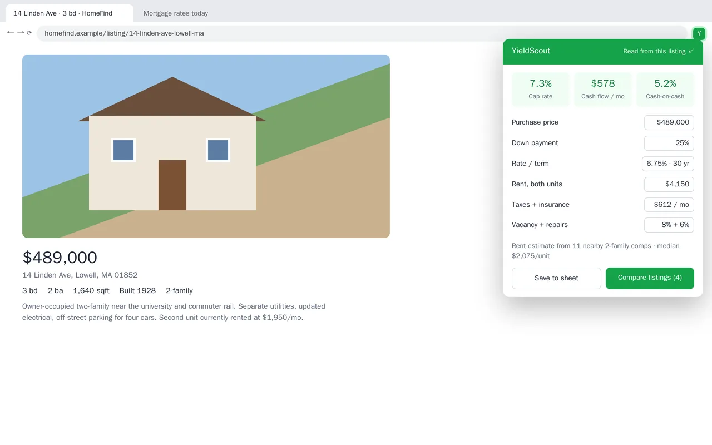Switch to the Mortgage rates today tab
The image size is (712, 445).
(176, 13)
